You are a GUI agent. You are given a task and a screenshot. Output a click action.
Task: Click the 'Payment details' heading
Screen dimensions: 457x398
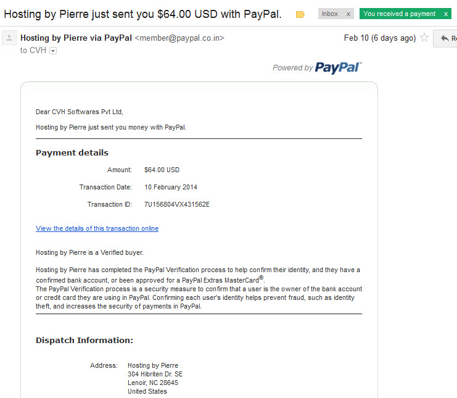[72, 153]
